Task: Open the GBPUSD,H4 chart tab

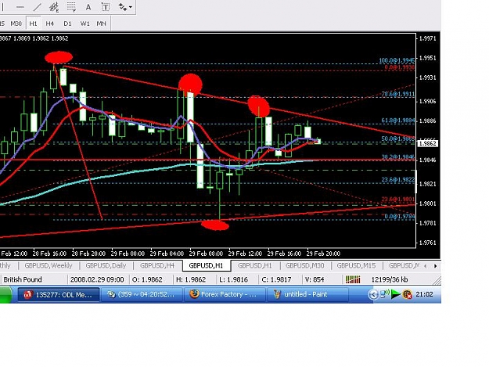Action: [156, 265]
